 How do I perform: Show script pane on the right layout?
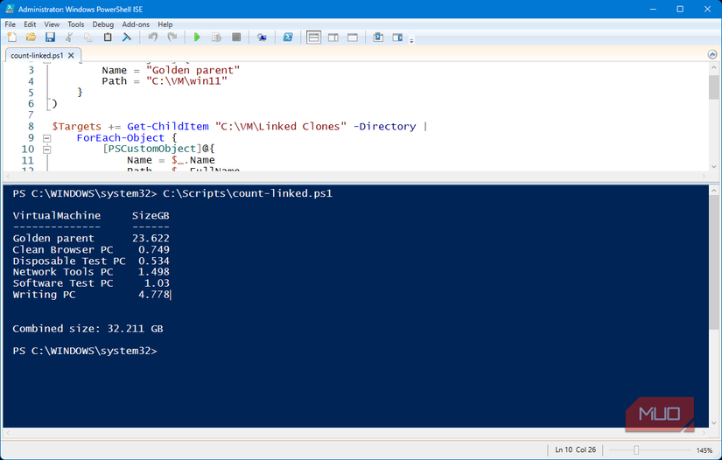click(333, 38)
